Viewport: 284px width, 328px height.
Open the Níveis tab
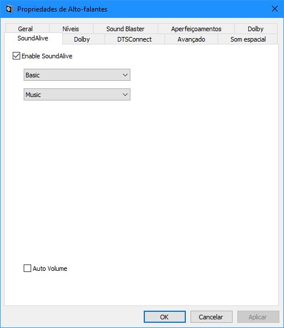[71, 29]
